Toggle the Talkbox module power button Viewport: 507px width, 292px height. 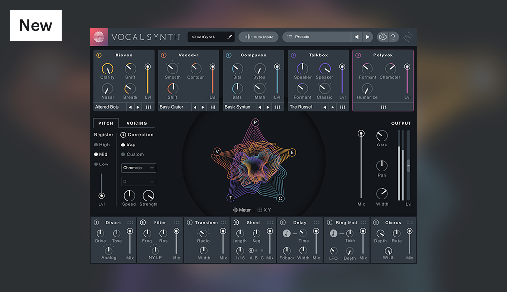[x=293, y=55]
